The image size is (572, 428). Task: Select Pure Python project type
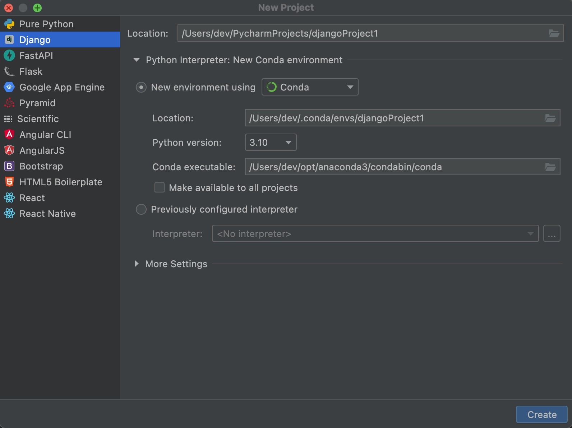pos(60,24)
